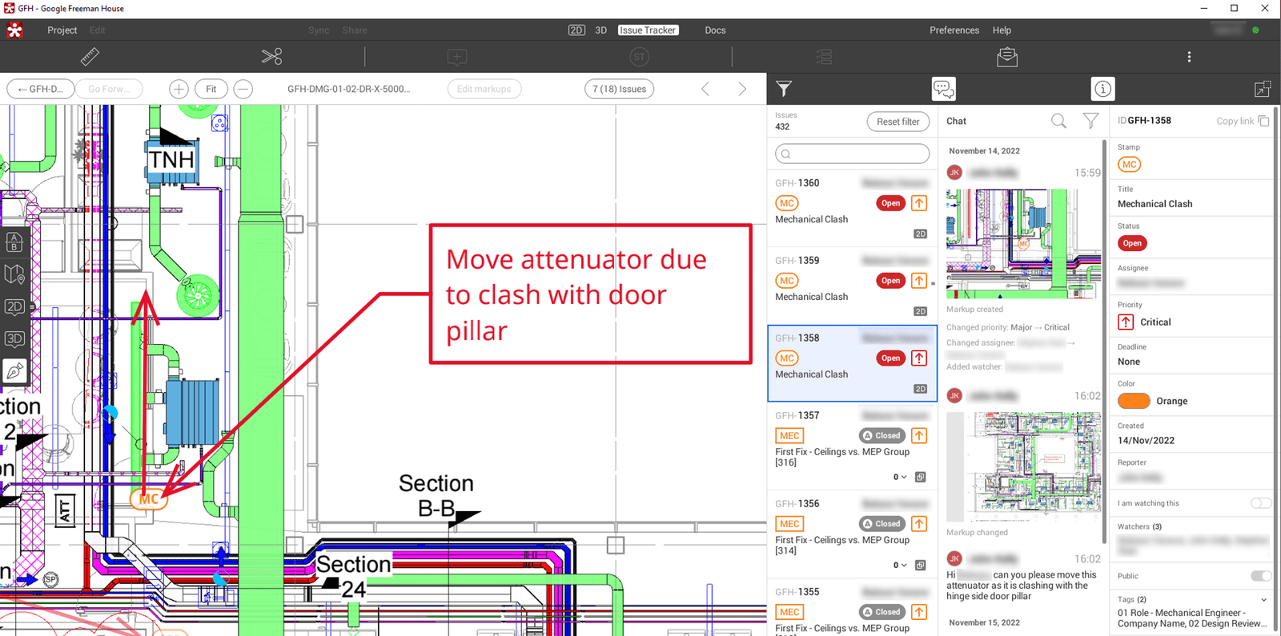Image resolution: width=1281 pixels, height=636 pixels.
Task: Click the Reset filter button
Action: pyautogui.click(x=898, y=122)
